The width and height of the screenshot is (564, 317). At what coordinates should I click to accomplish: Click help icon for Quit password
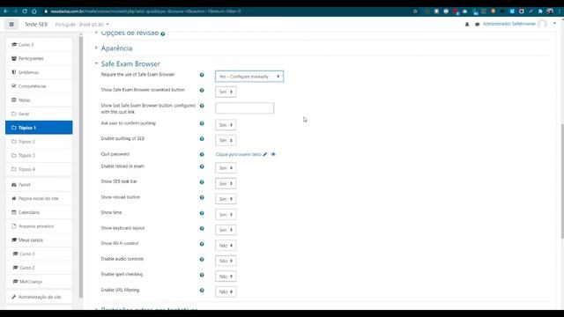pyautogui.click(x=202, y=154)
